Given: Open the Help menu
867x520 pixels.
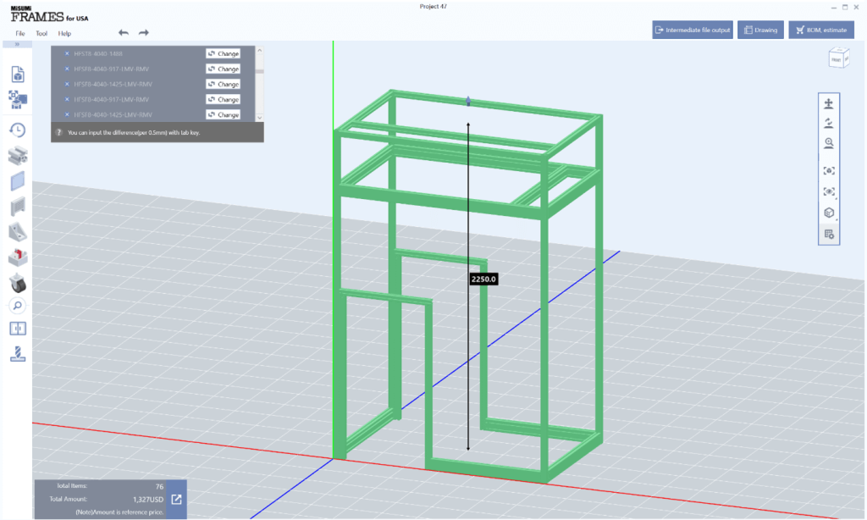Looking at the screenshot, I should 64,33.
